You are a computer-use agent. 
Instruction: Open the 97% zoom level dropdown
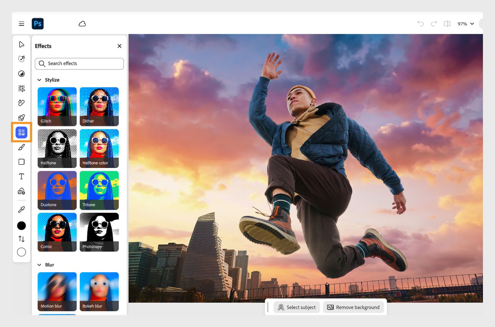[466, 24]
